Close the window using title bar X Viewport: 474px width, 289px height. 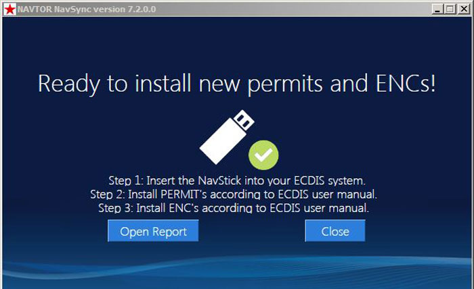[x=462, y=8]
